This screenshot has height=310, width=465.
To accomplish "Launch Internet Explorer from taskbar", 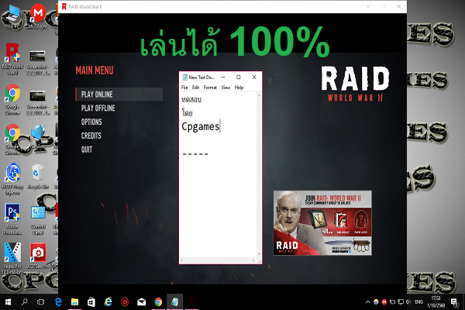I will [108, 302].
